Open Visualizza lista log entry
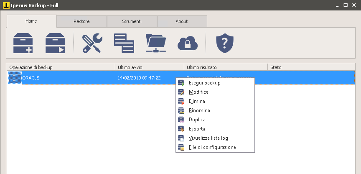This screenshot has height=174, width=361. click(x=215, y=138)
